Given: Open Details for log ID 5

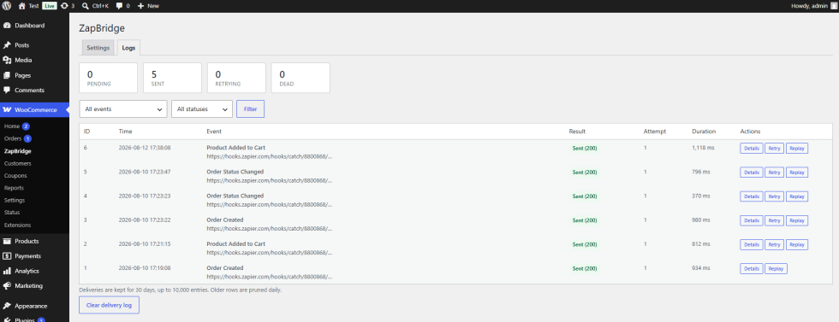Looking at the screenshot, I should click(x=752, y=173).
